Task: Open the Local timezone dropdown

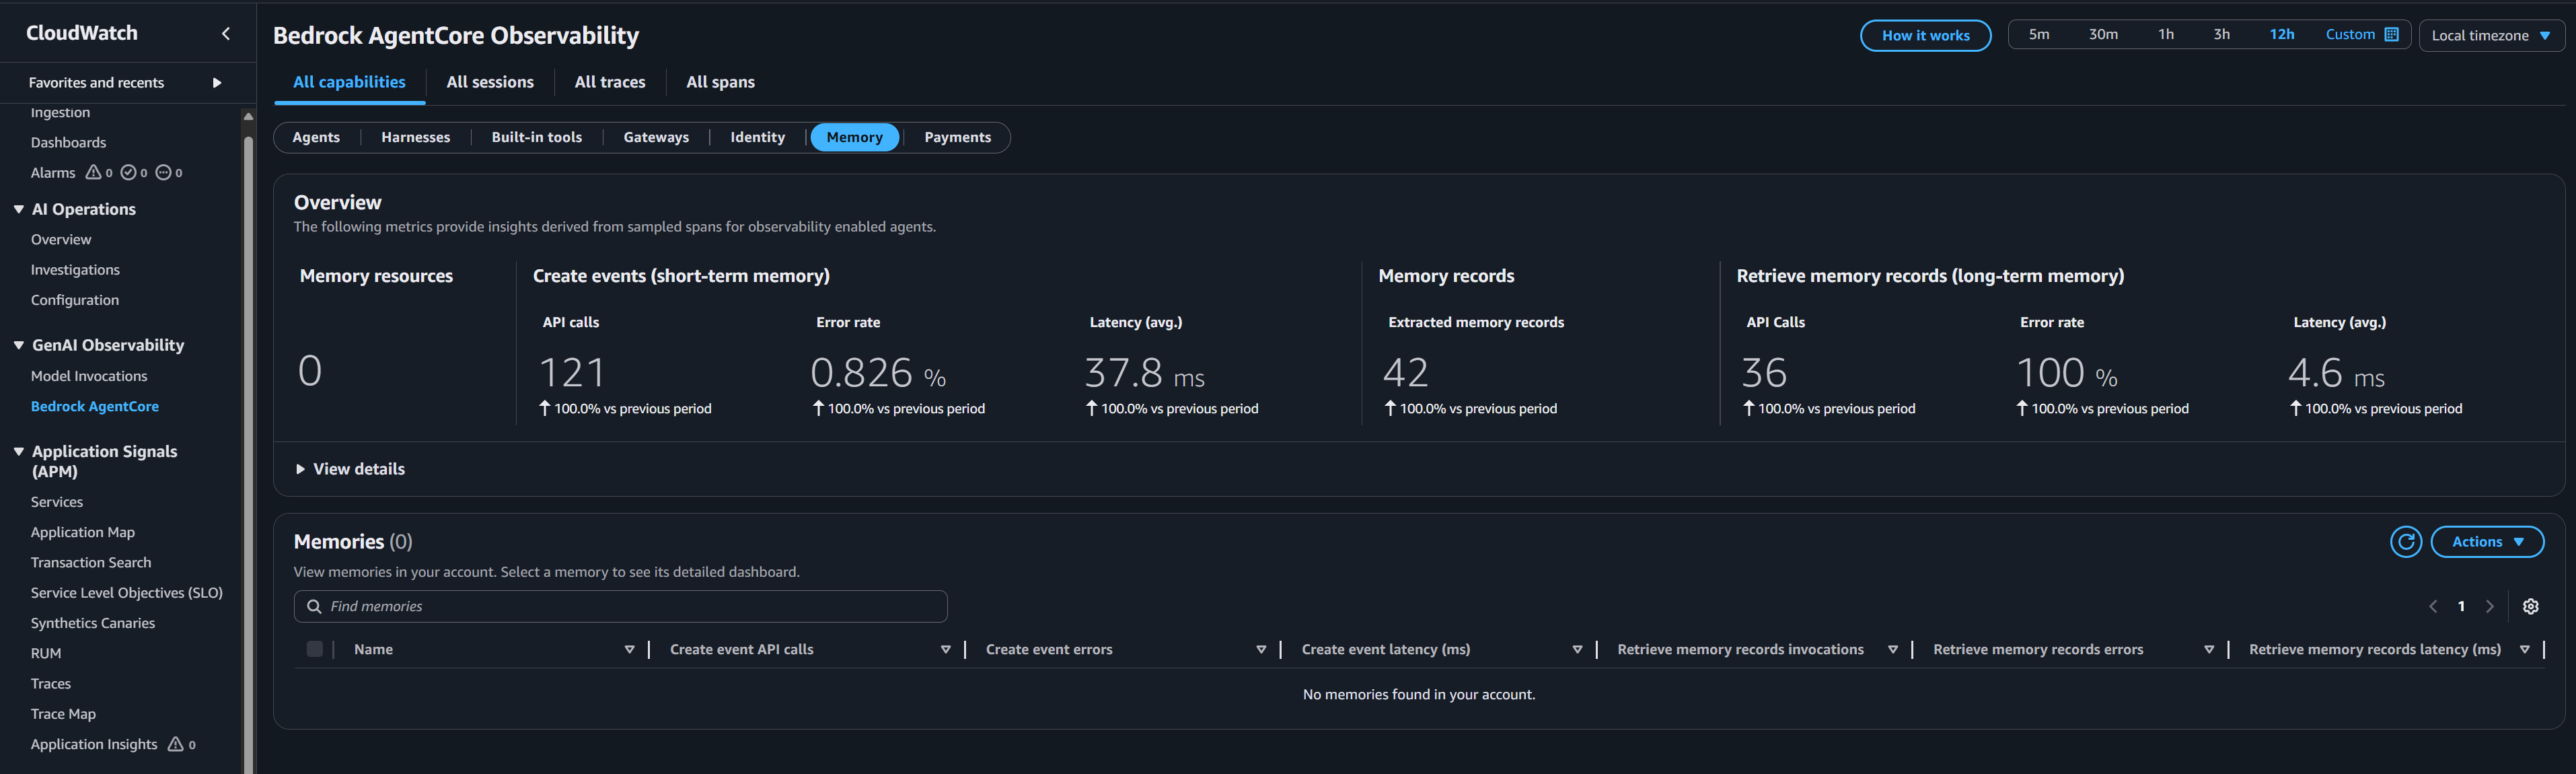Action: coord(2491,35)
